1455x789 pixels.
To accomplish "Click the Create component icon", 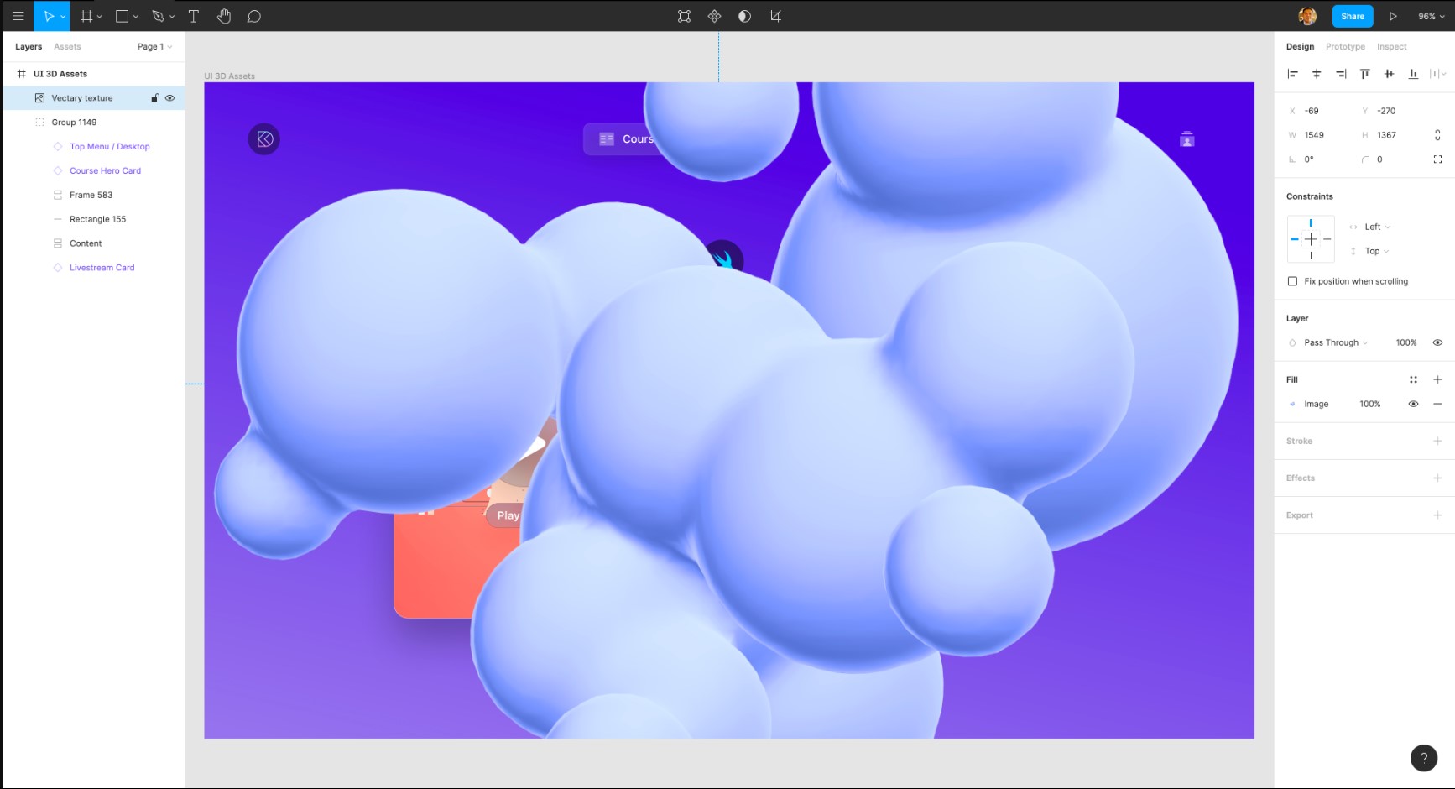I will [x=714, y=16].
